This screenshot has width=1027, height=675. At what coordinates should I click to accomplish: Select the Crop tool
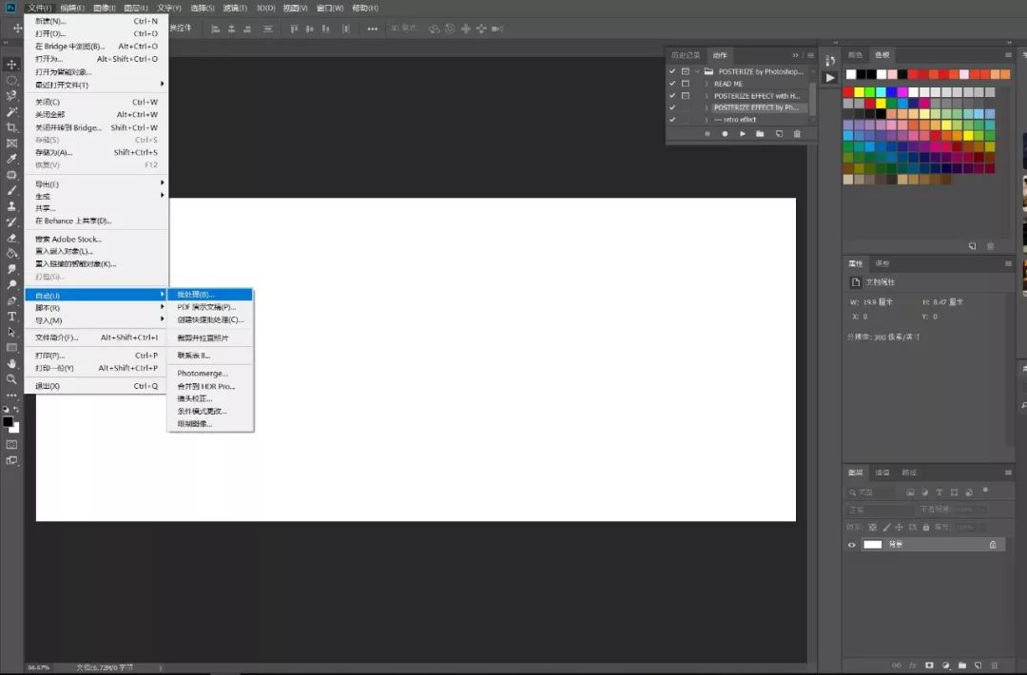[x=11, y=127]
